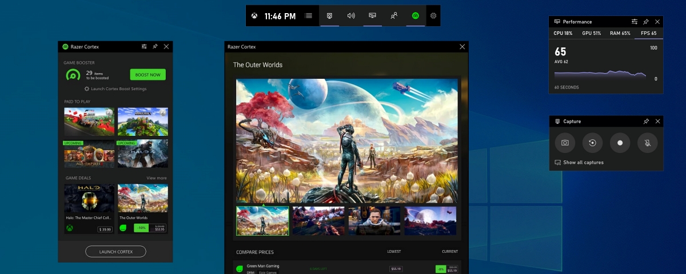Click the FPS performance graph
Screen dimensions: 686x274
tap(601, 74)
